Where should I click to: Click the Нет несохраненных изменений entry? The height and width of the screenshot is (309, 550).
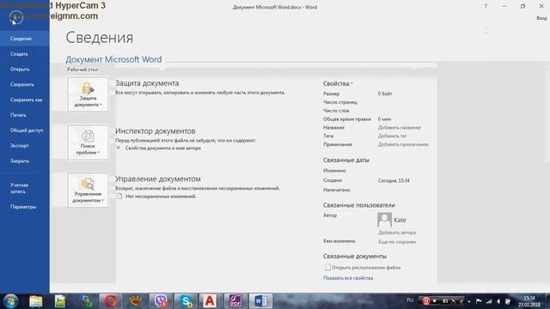[161, 197]
